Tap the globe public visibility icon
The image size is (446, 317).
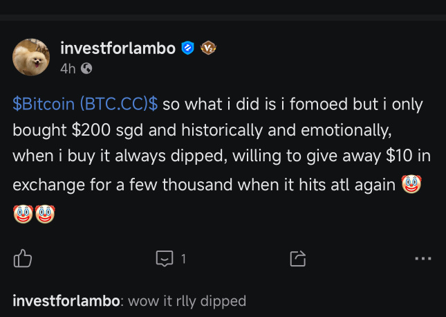point(86,69)
